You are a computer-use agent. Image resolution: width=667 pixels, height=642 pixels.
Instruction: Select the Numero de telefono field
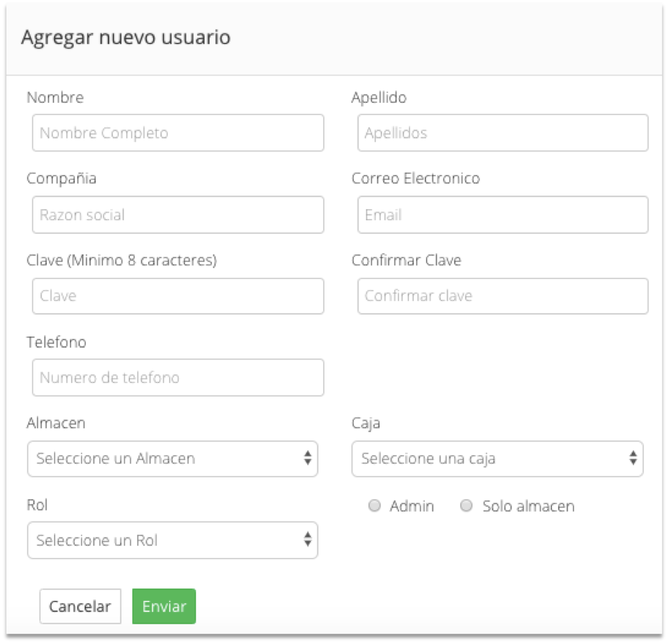178,378
